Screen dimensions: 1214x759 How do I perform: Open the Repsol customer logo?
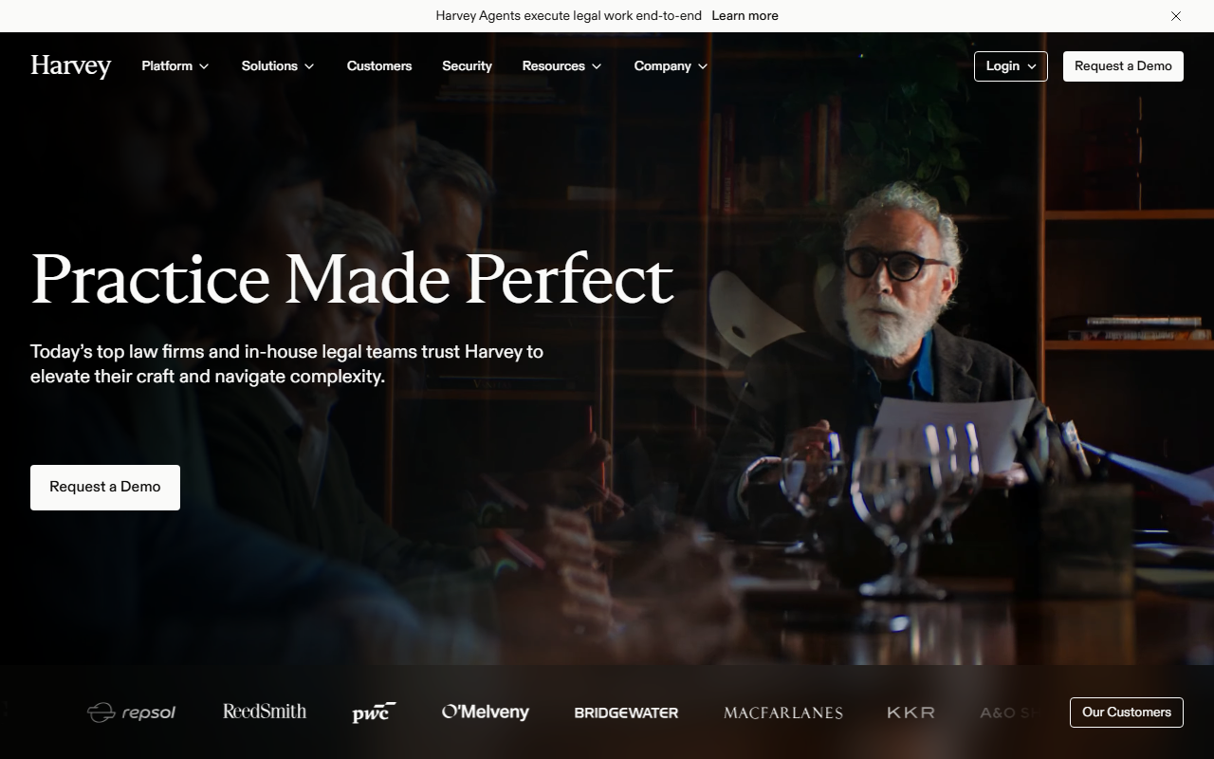point(132,713)
